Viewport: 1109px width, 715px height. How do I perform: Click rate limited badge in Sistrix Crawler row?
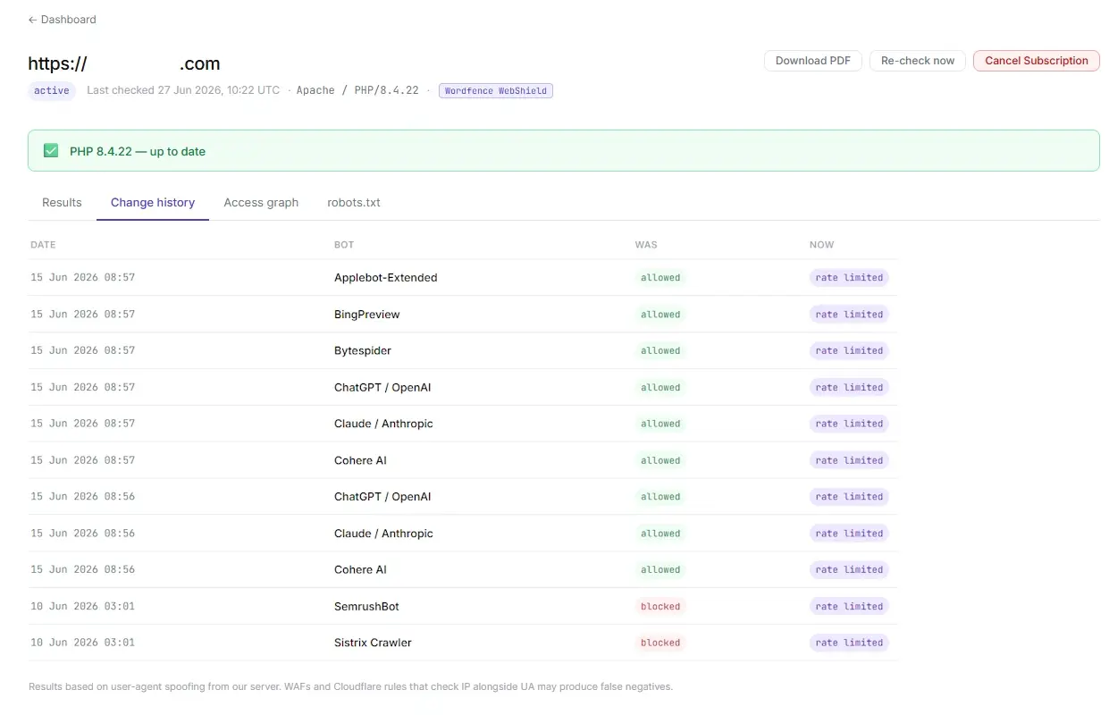click(849, 643)
